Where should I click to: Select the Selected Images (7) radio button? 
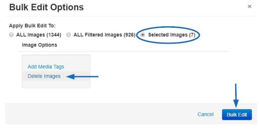pos(143,35)
